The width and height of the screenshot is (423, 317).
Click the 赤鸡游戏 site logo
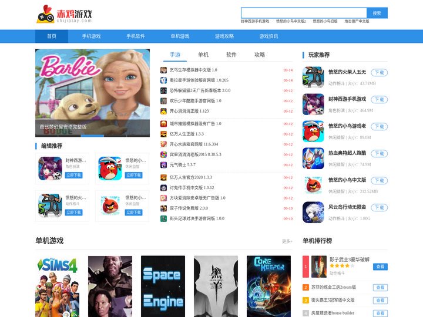coord(64,14)
